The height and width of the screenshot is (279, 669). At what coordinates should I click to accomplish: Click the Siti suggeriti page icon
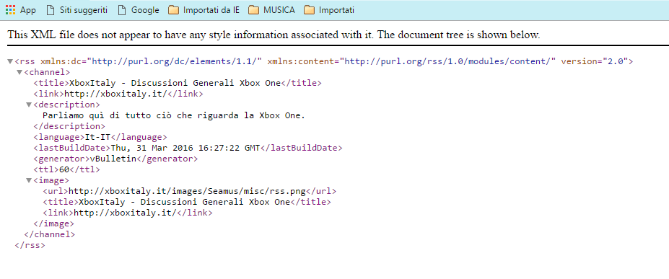point(51,10)
